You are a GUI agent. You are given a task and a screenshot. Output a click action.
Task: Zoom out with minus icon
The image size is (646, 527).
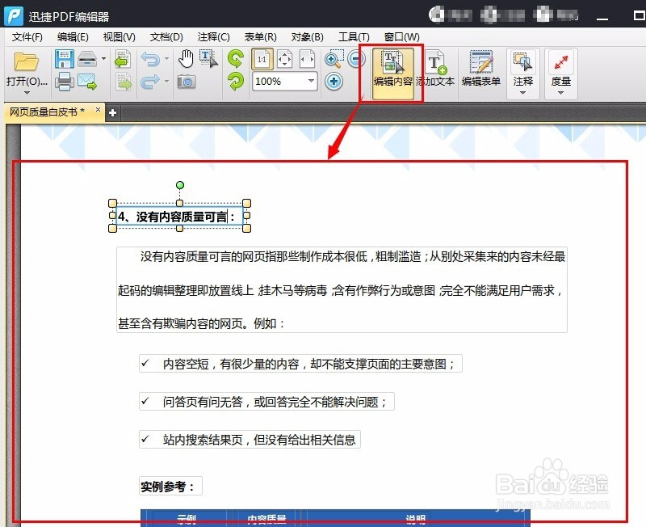coord(356,59)
